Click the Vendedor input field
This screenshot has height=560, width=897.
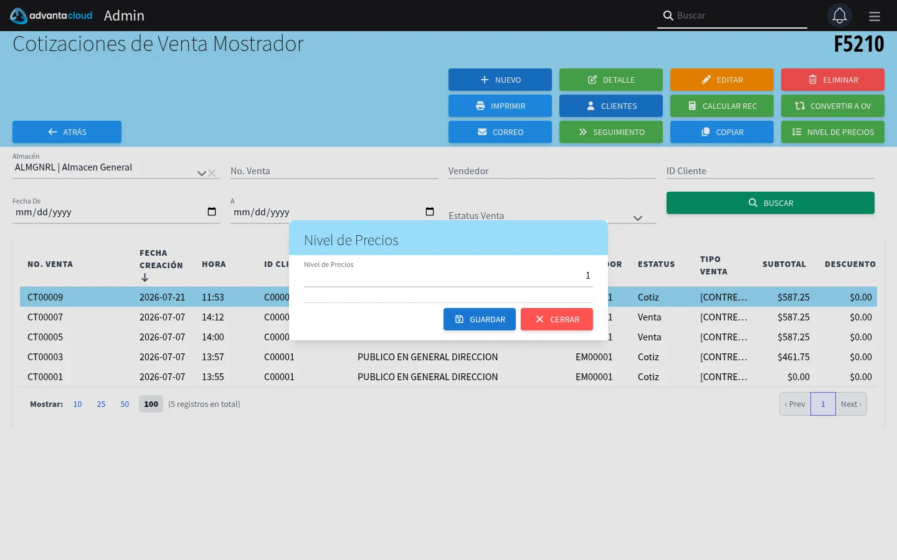pyautogui.click(x=553, y=171)
